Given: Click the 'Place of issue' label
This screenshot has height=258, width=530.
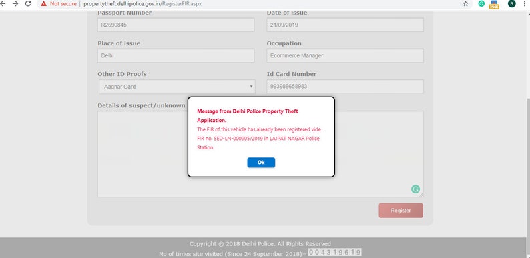Looking at the screenshot, I should 119,43.
